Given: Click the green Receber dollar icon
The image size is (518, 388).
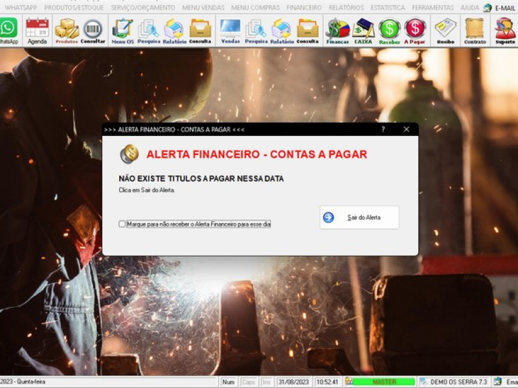Looking at the screenshot, I should tap(390, 30).
